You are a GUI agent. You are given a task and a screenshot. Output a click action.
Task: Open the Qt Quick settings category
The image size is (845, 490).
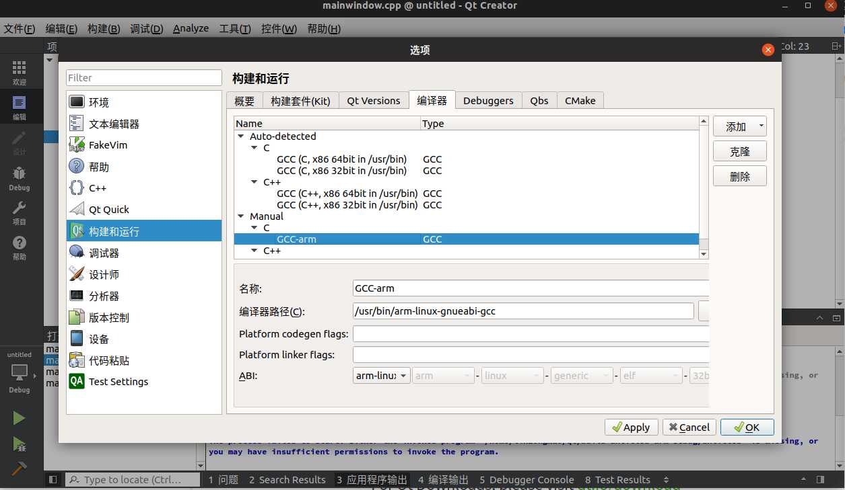pyautogui.click(x=144, y=210)
